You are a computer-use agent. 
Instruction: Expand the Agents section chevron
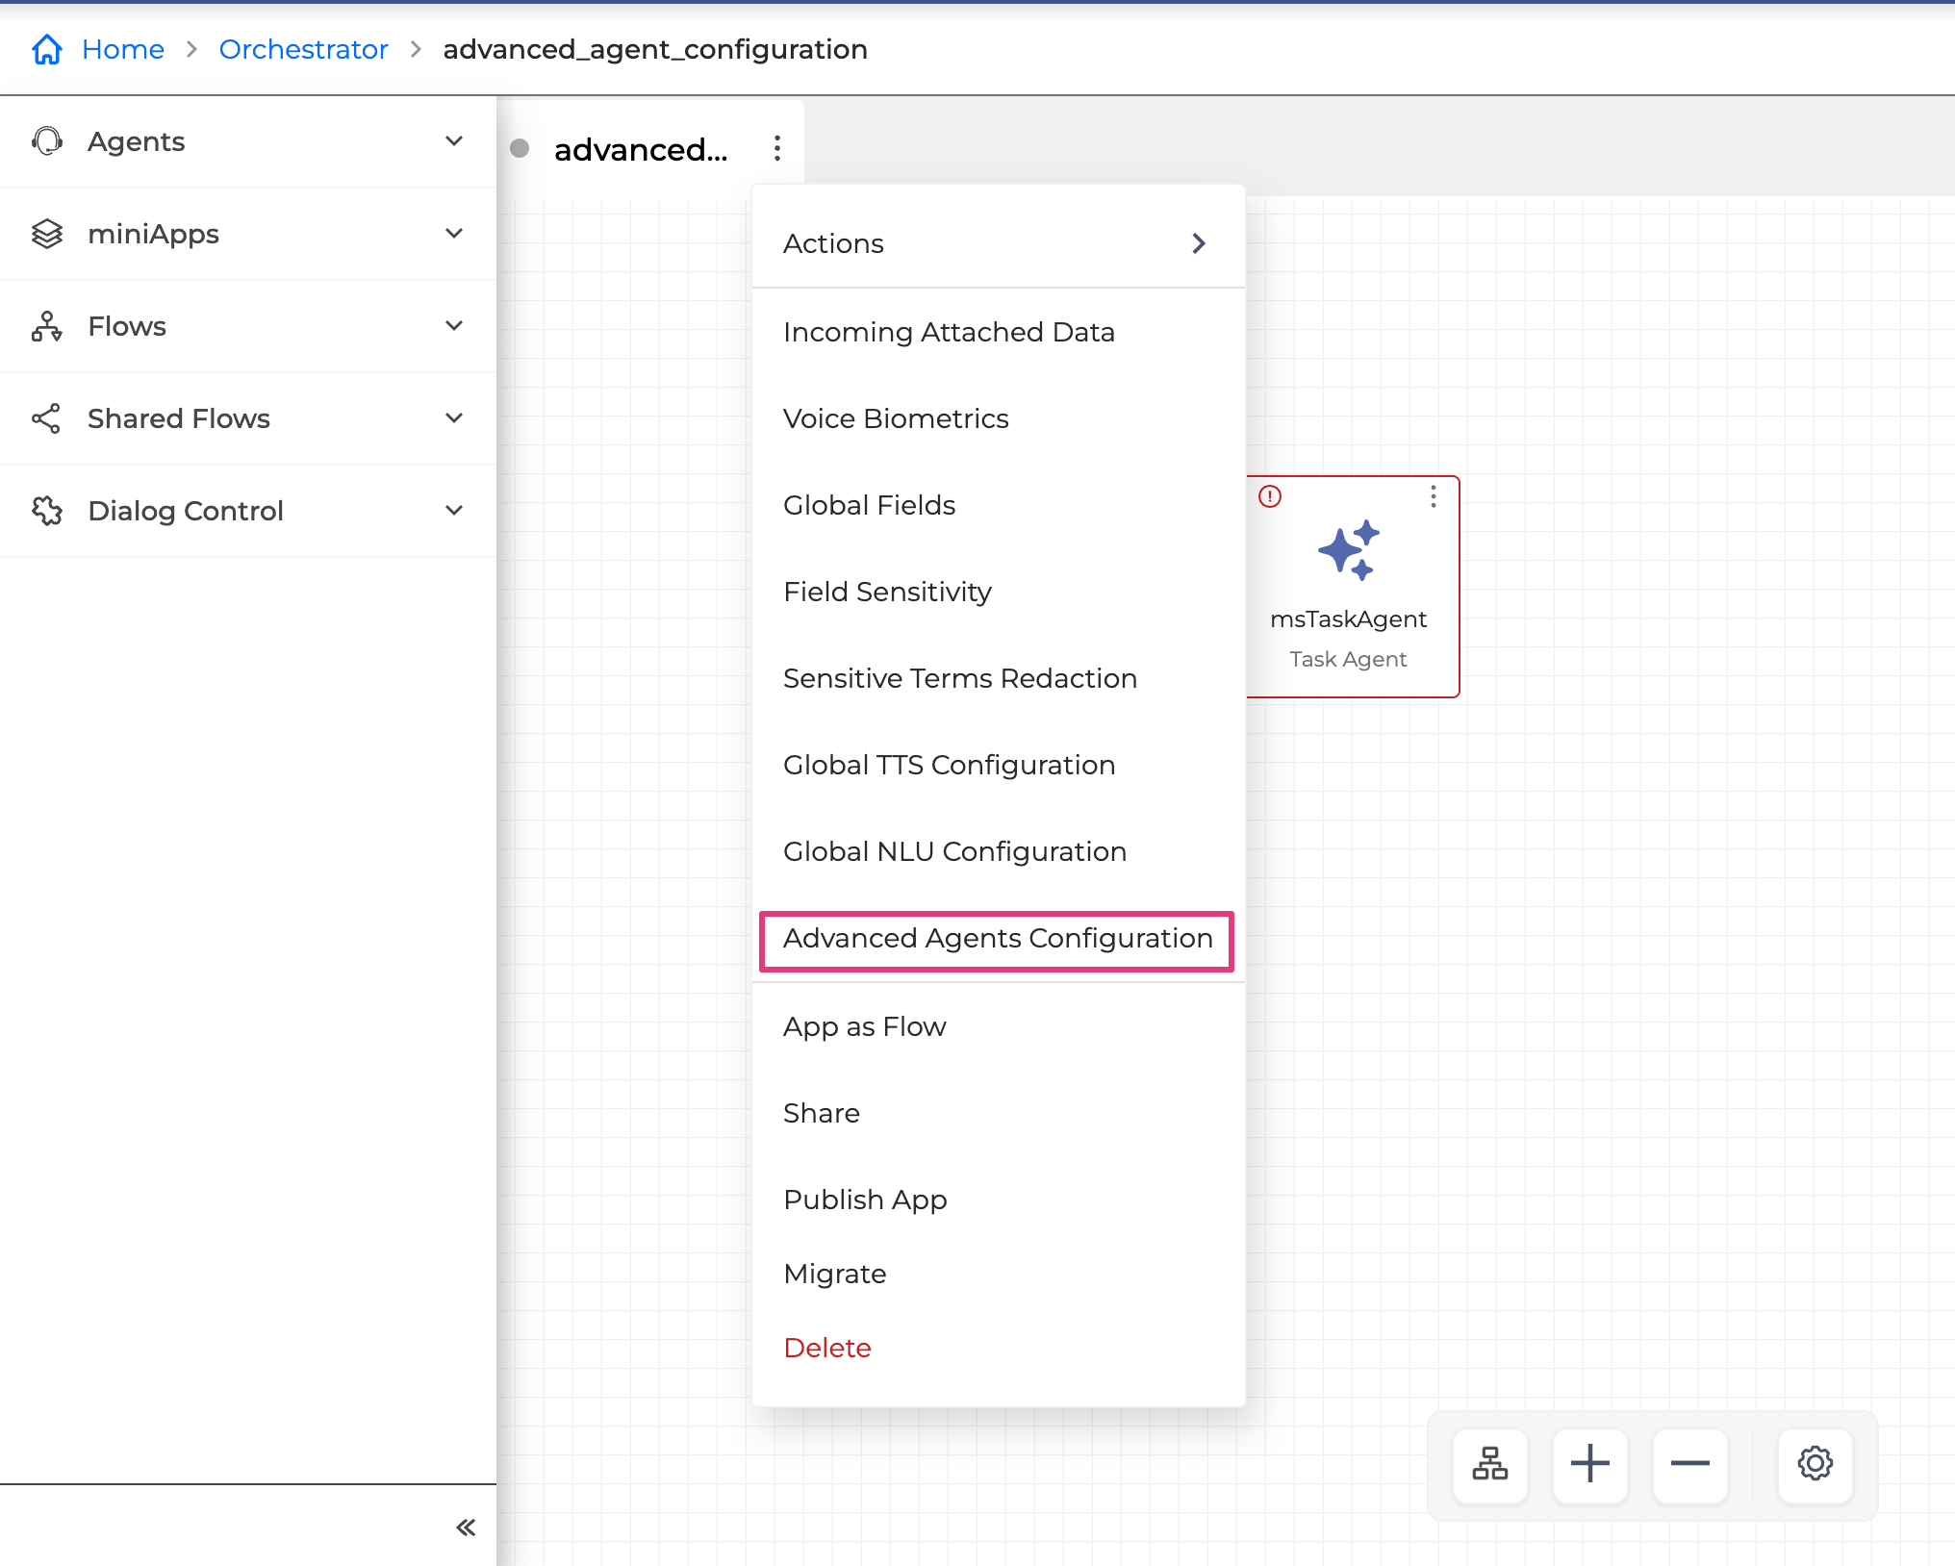[x=454, y=141]
